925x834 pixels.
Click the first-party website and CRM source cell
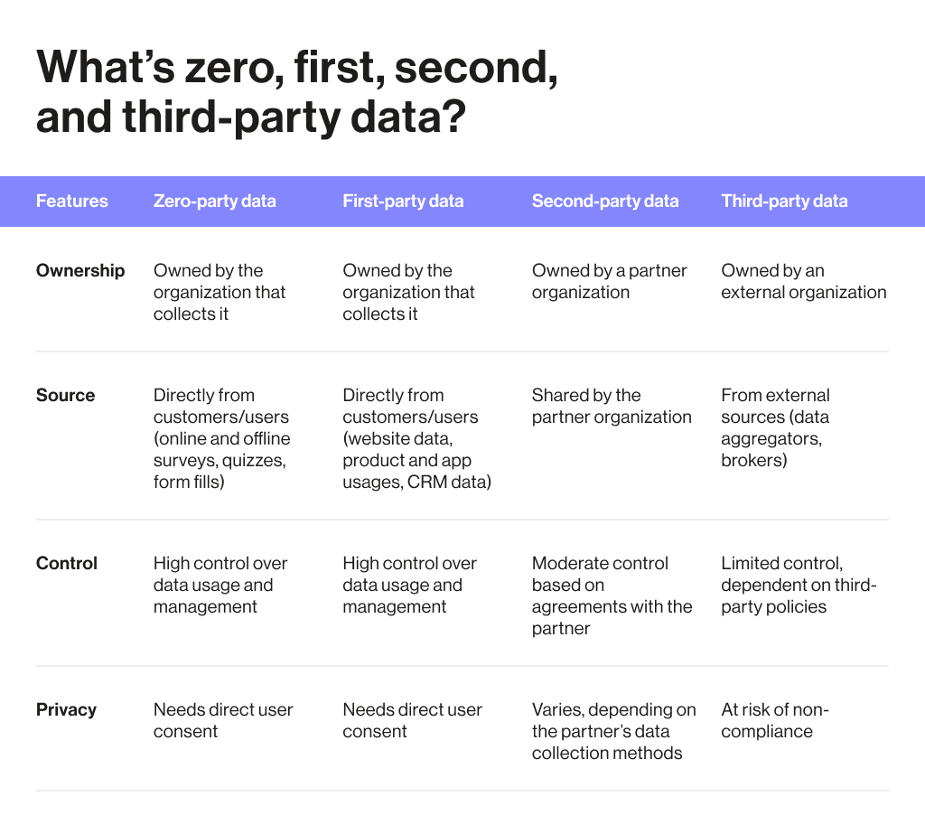(x=416, y=438)
